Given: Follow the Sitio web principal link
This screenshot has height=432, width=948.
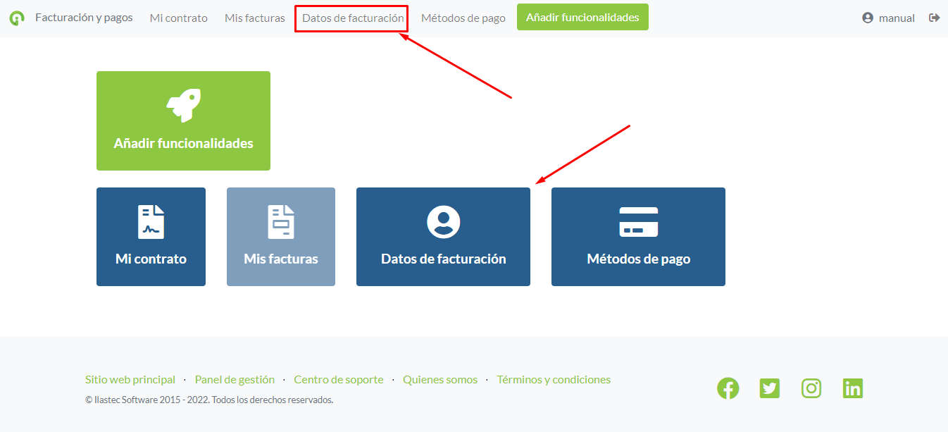Looking at the screenshot, I should 130,380.
